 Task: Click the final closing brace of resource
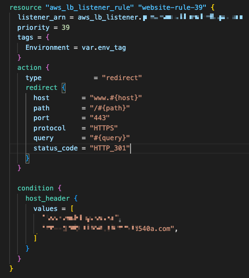[x=11, y=269]
